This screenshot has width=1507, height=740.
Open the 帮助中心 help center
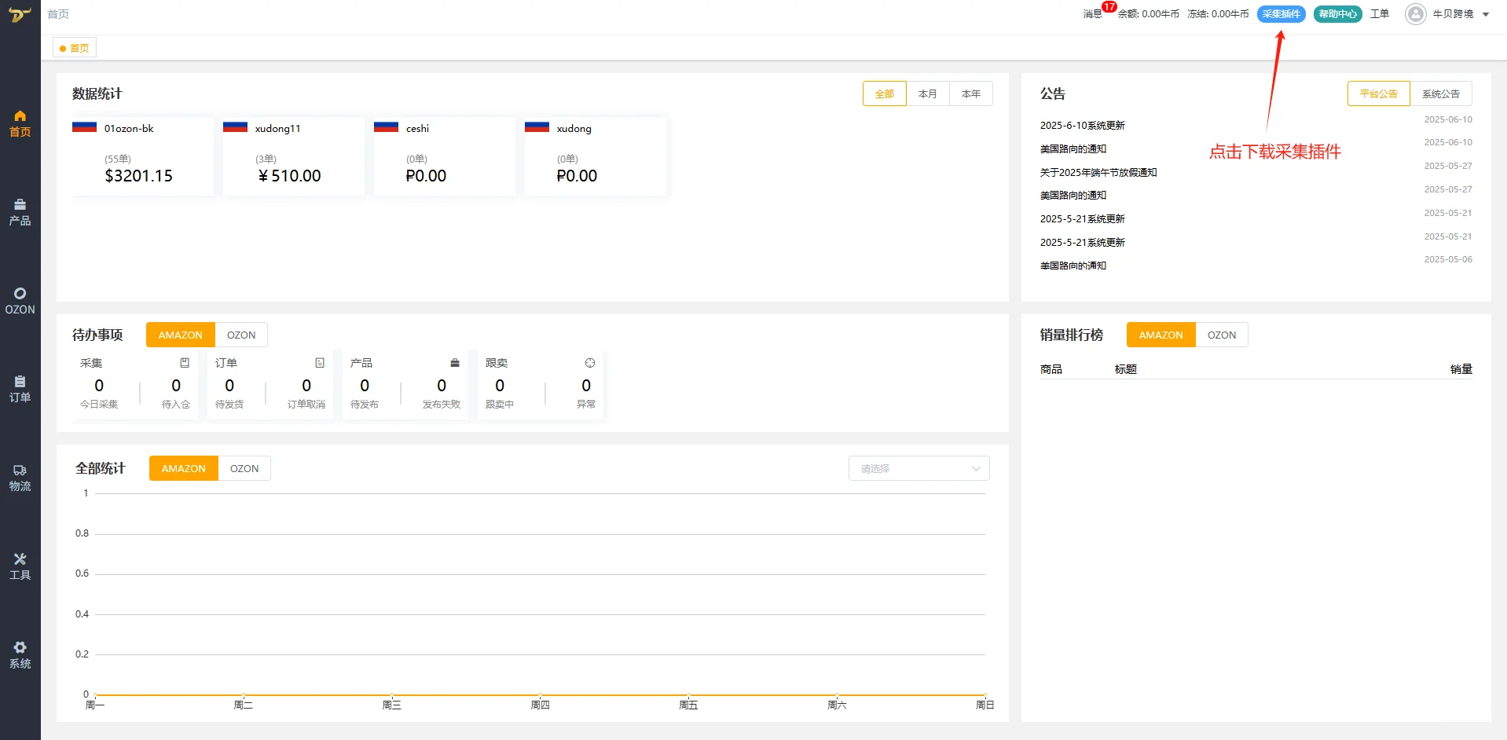click(x=1337, y=14)
